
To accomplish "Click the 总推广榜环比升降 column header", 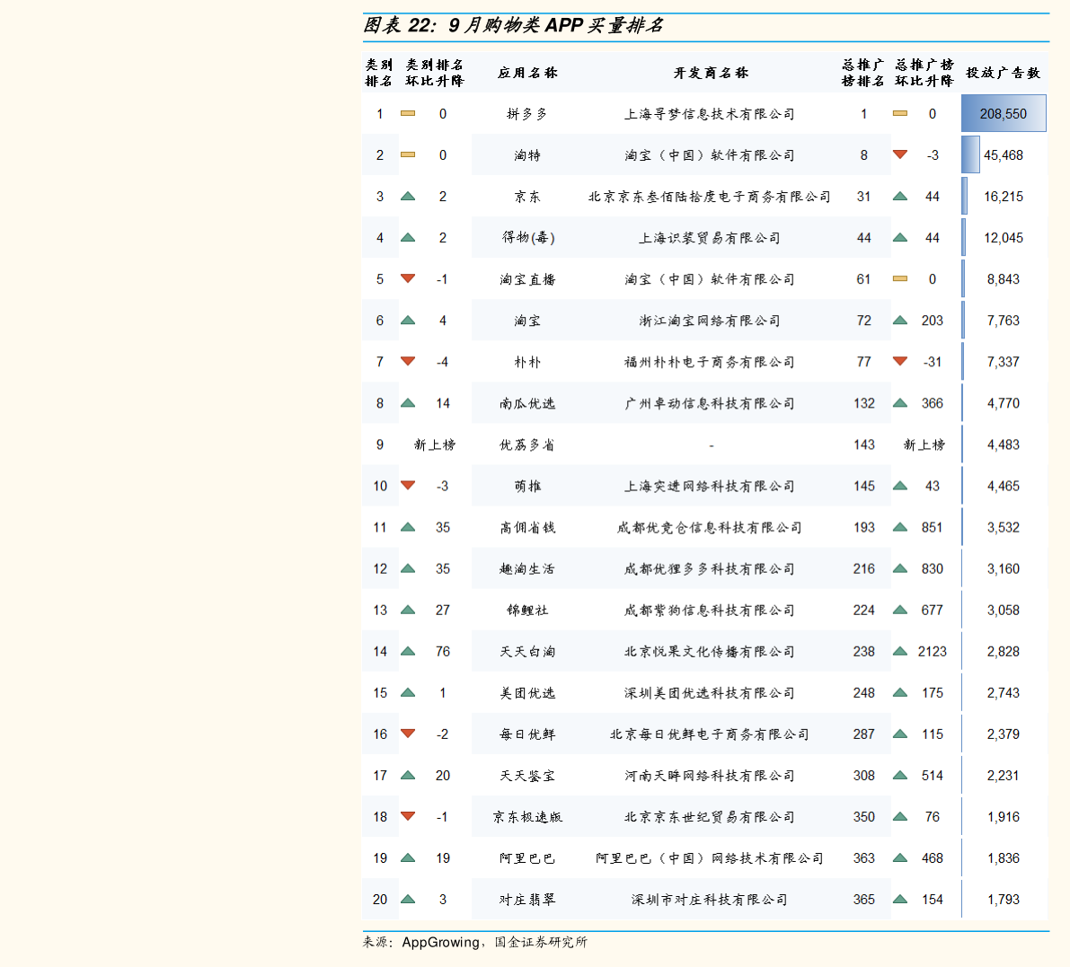I will (x=924, y=73).
